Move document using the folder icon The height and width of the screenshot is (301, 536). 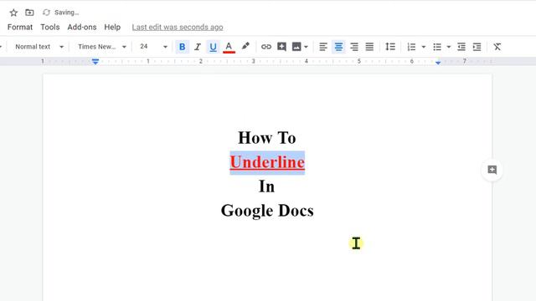(29, 13)
